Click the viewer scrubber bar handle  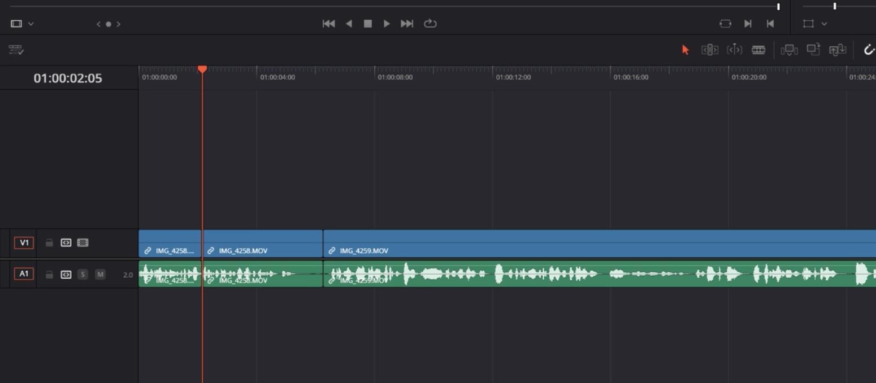tap(778, 7)
